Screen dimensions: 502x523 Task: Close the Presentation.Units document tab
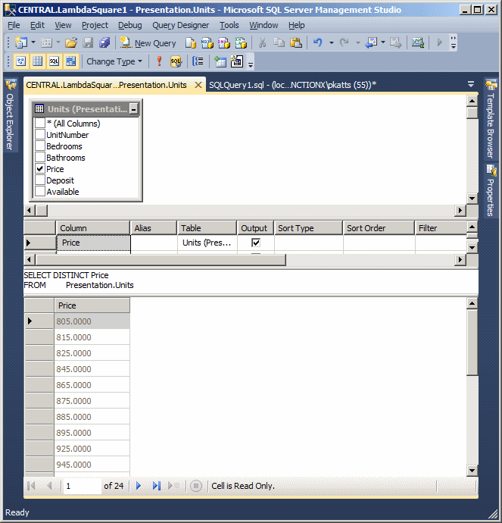pyautogui.click(x=198, y=85)
